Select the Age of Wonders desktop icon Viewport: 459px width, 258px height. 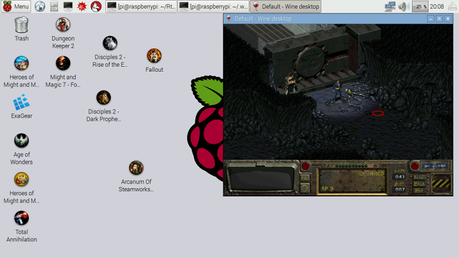(21, 150)
